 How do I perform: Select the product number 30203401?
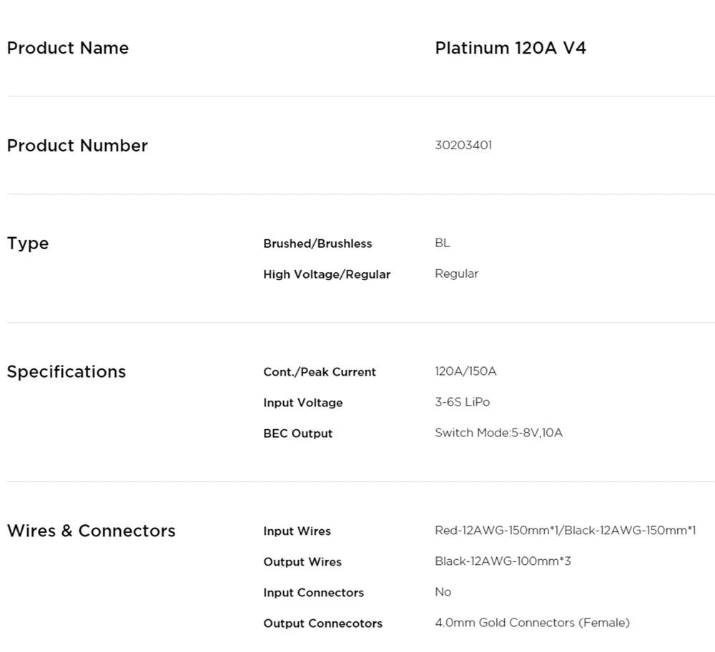pos(463,145)
